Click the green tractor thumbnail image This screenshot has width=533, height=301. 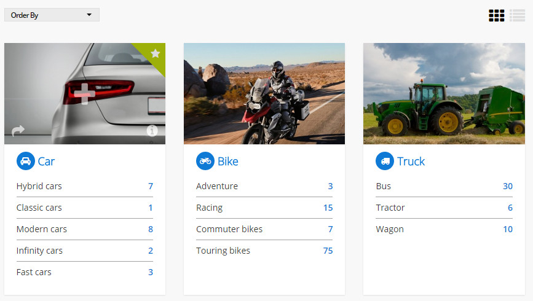444,93
